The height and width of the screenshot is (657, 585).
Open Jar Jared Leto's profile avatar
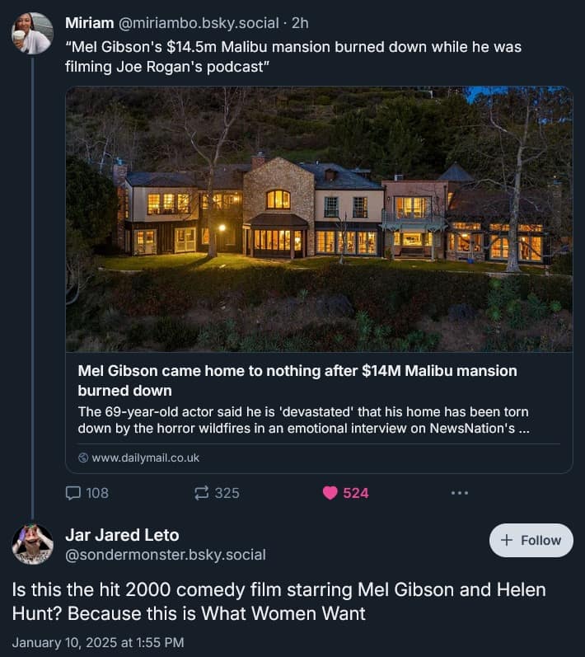32,544
